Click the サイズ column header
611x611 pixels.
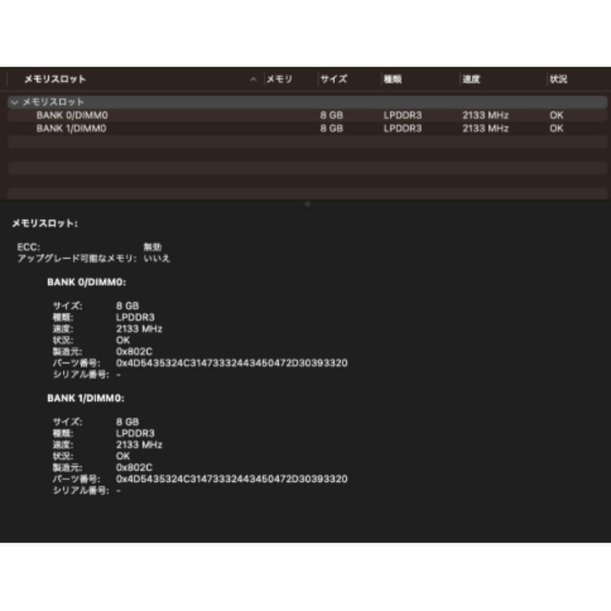click(334, 79)
